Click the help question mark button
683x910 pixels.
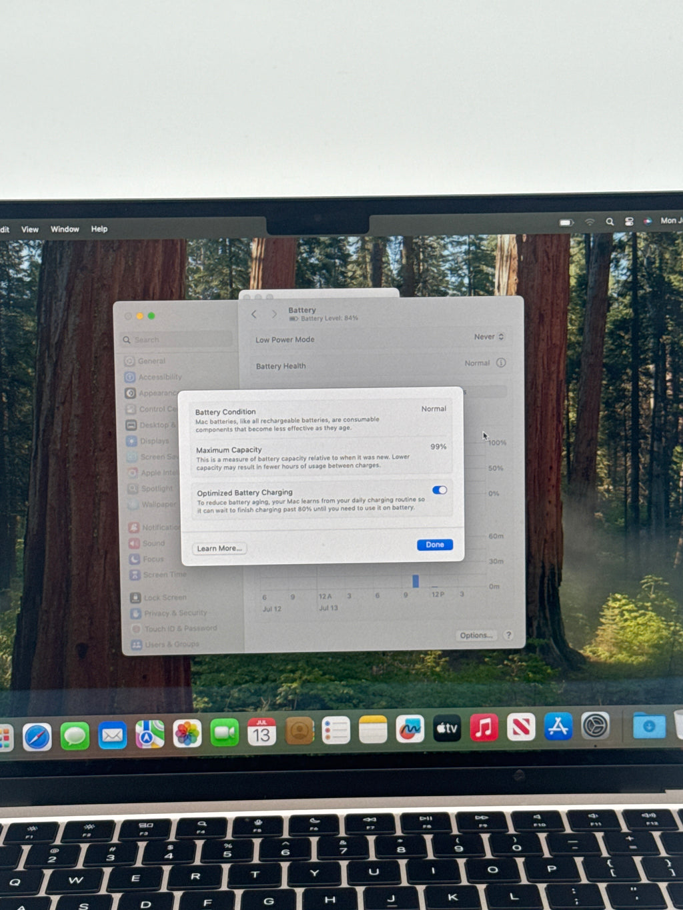508,635
